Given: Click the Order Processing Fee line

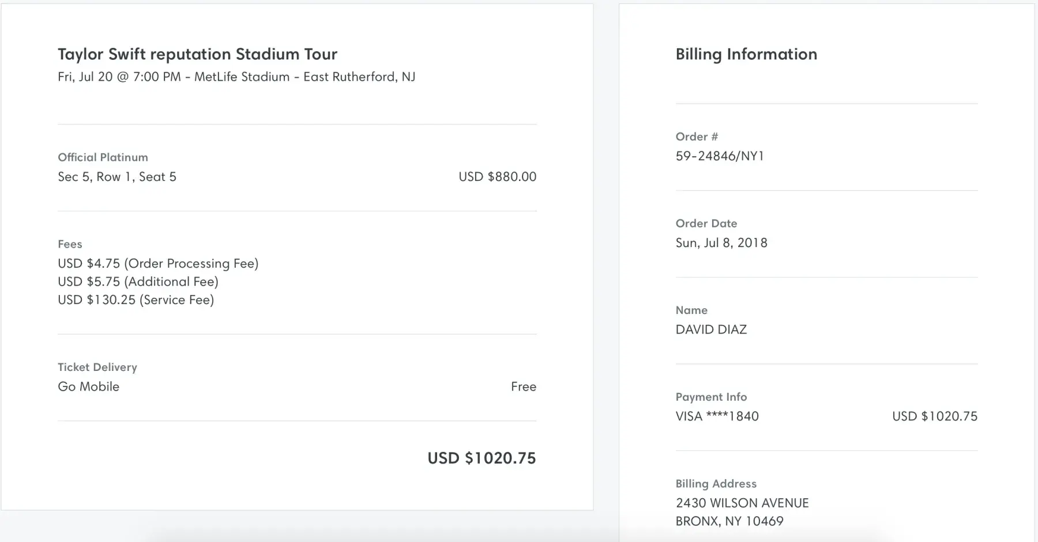Looking at the screenshot, I should 158,264.
